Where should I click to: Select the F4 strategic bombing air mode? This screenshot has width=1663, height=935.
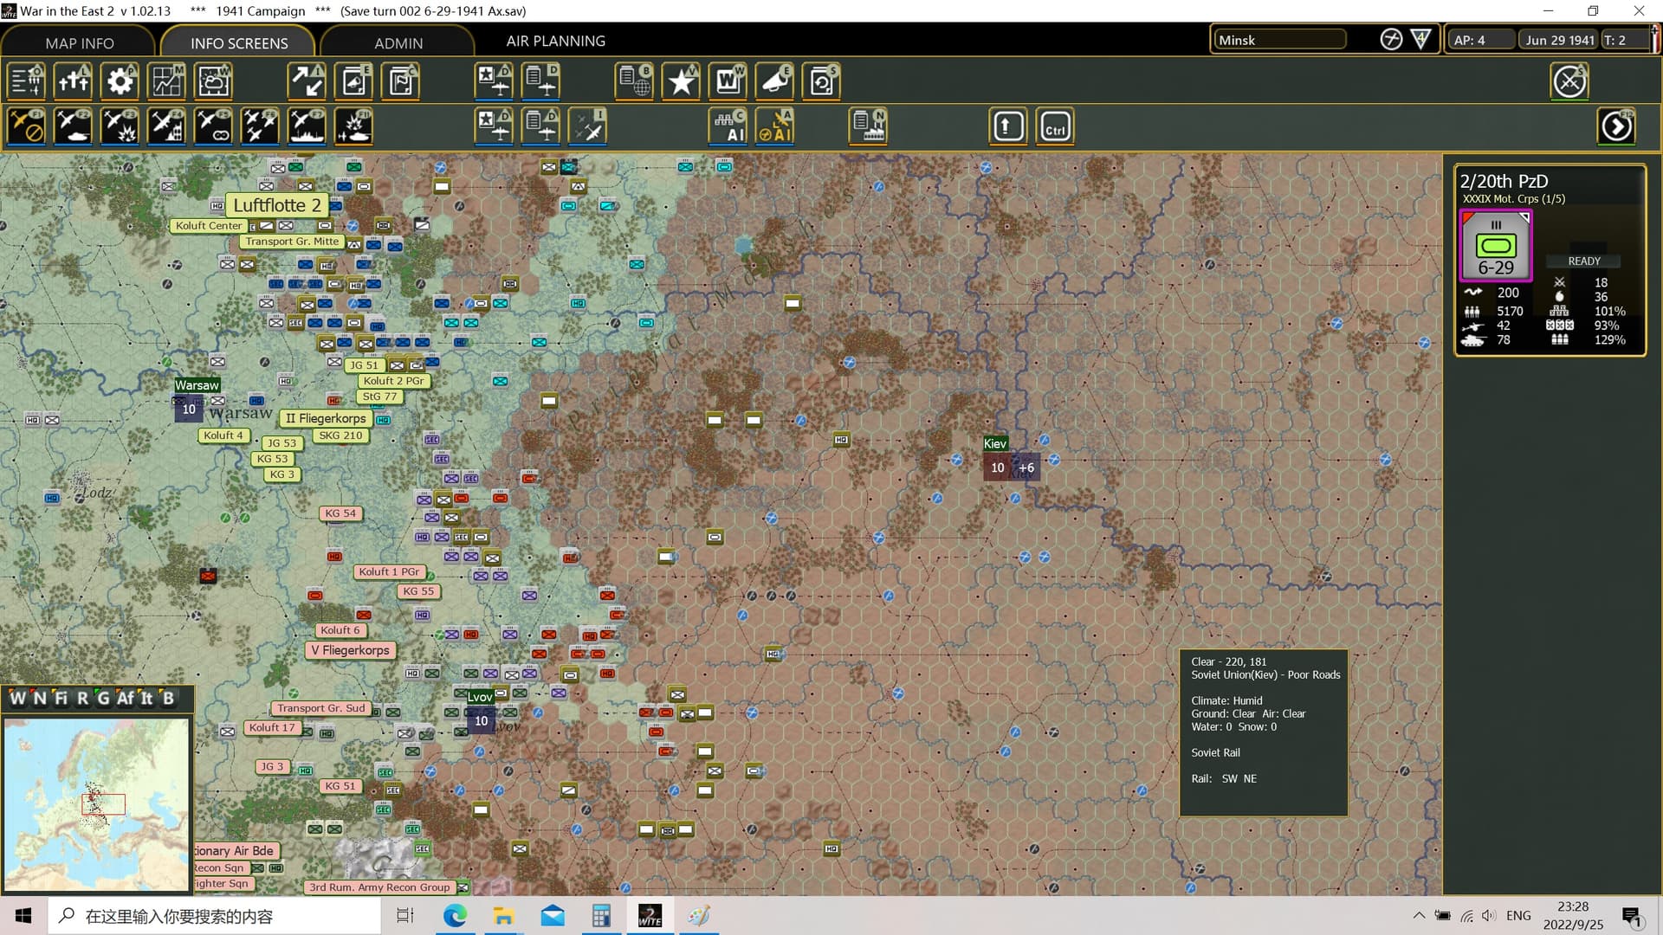point(167,126)
